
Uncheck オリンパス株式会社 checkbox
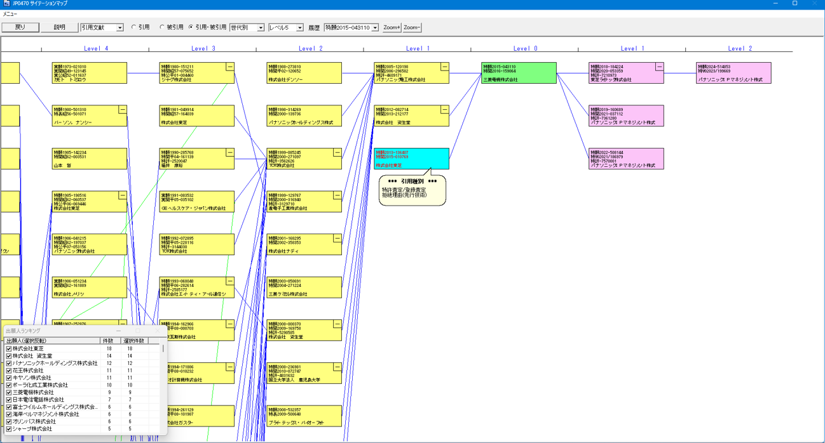click(9, 422)
